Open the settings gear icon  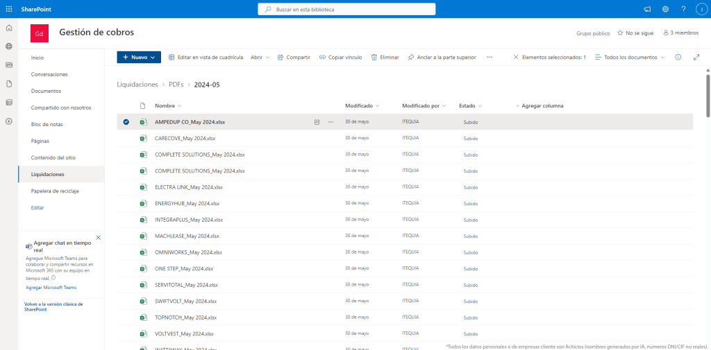coord(665,9)
